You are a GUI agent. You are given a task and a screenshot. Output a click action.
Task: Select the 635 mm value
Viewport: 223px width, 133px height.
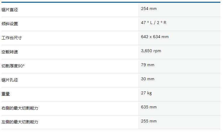click(149, 107)
